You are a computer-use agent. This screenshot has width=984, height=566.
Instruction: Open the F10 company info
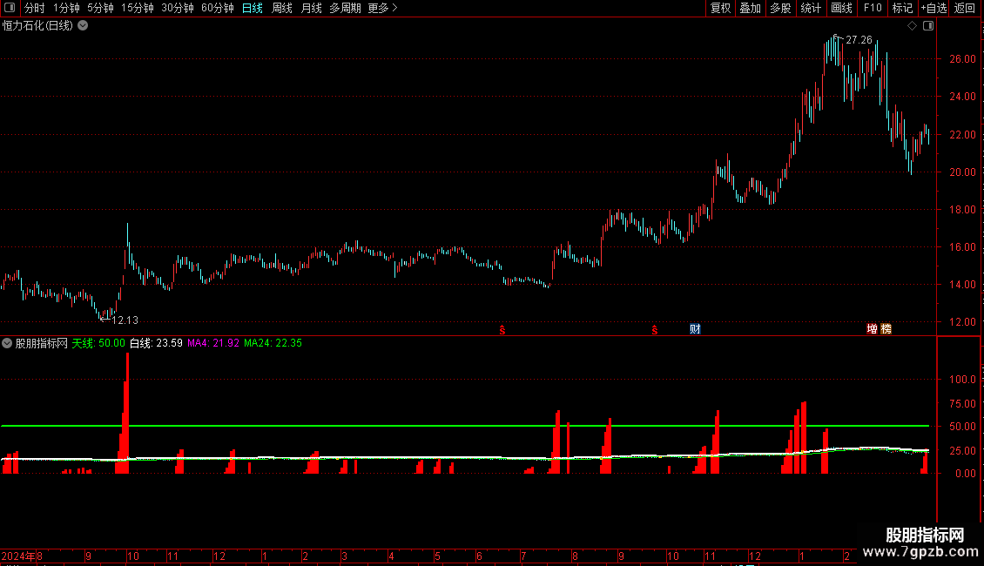873,8
